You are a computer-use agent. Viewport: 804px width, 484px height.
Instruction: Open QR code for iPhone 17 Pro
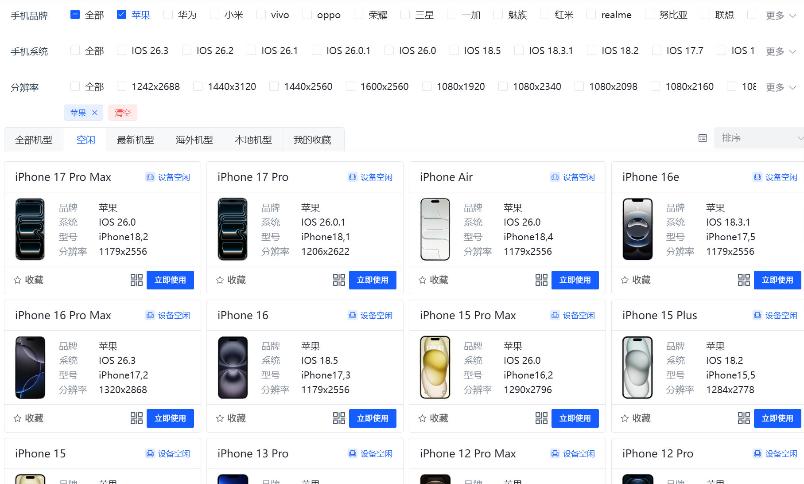pos(339,280)
